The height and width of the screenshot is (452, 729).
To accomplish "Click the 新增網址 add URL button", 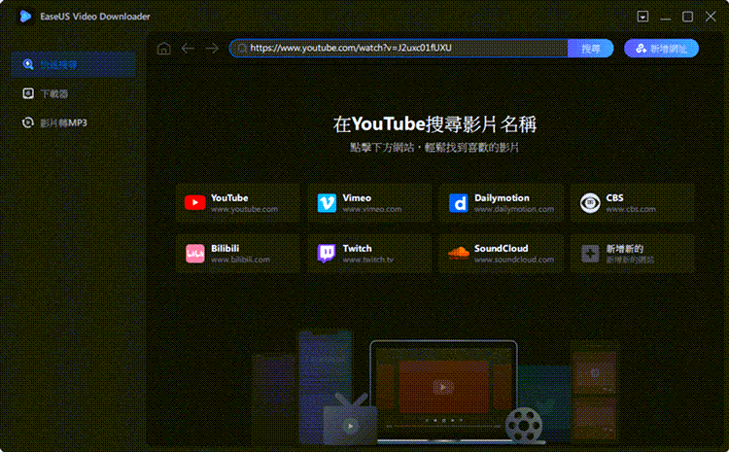I will tap(661, 49).
